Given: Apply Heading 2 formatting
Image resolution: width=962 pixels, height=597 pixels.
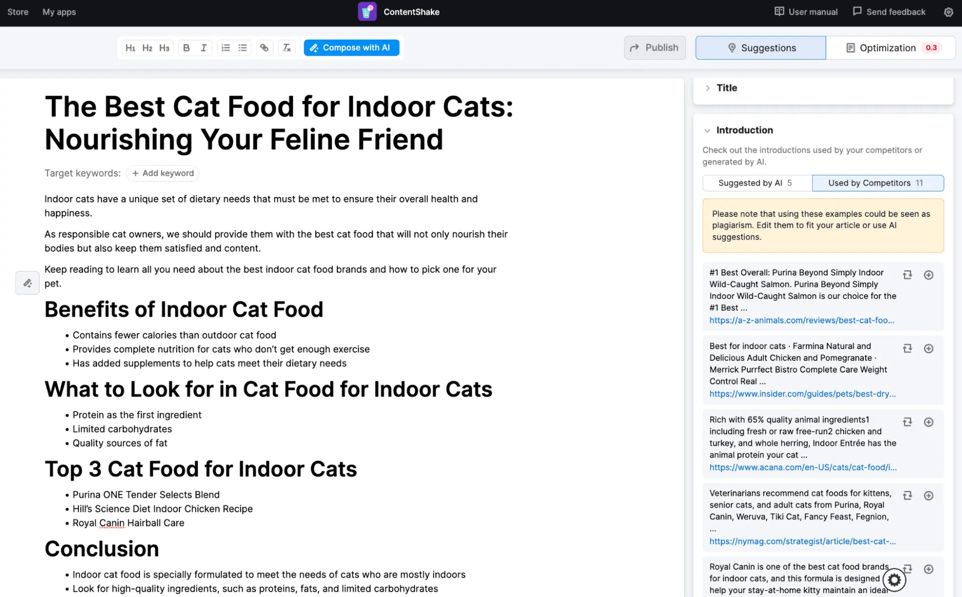Looking at the screenshot, I should coord(147,48).
